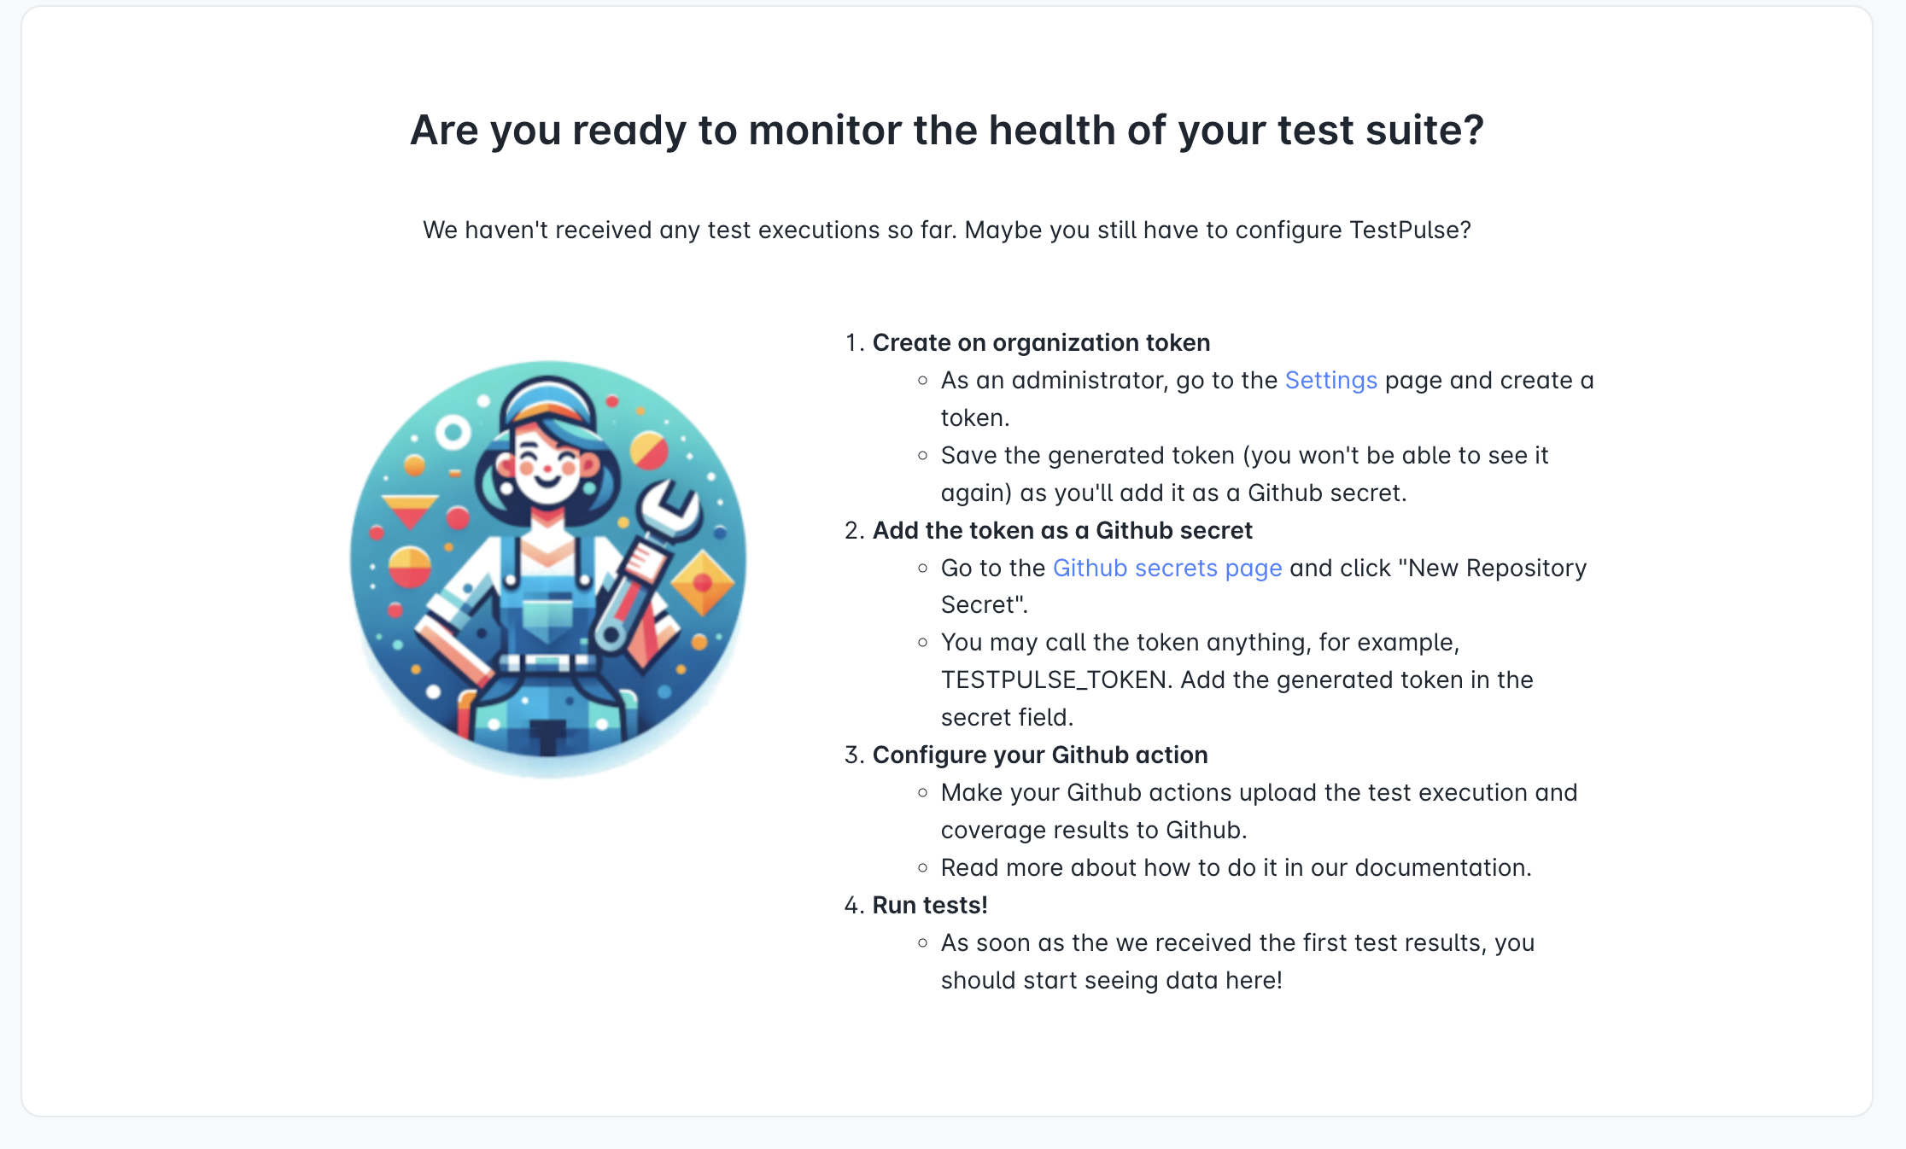Click the "Run tests!" step title
The height and width of the screenshot is (1149, 1906).
click(x=930, y=905)
